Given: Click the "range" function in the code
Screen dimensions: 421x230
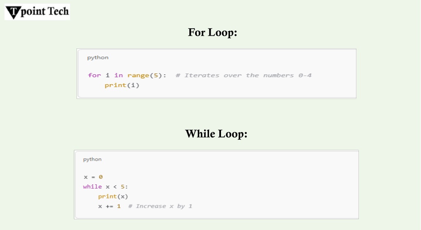Looking at the screenshot, I should click(138, 75).
